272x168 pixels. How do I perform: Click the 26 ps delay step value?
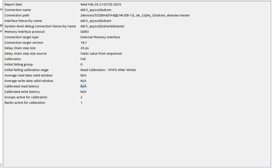click(85, 48)
